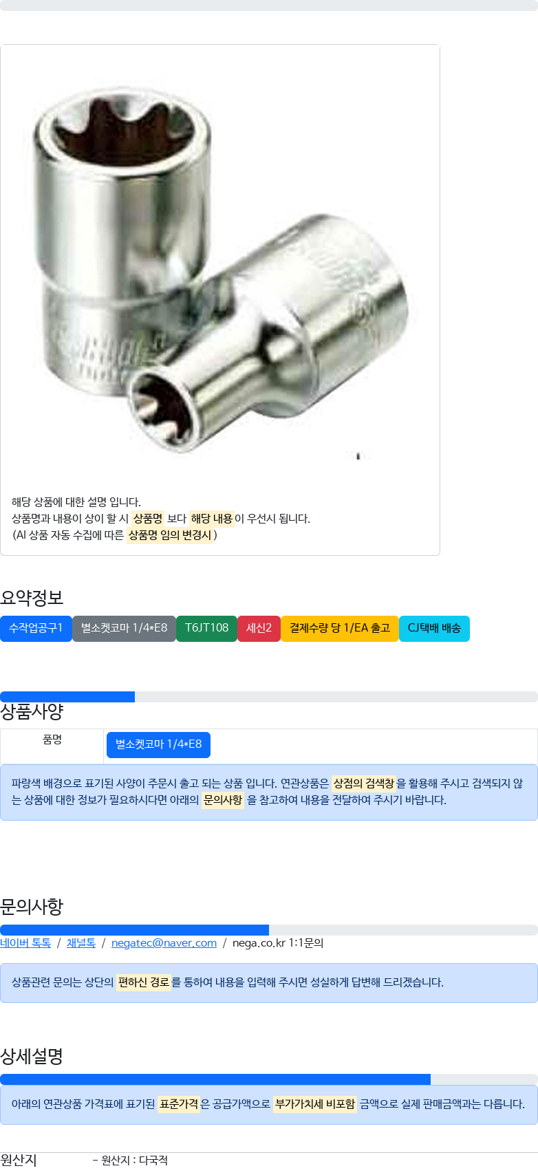The height and width of the screenshot is (1175, 538).
Task: Click the gray 별소켓코마 1/4*E8 tag
Action: (124, 629)
